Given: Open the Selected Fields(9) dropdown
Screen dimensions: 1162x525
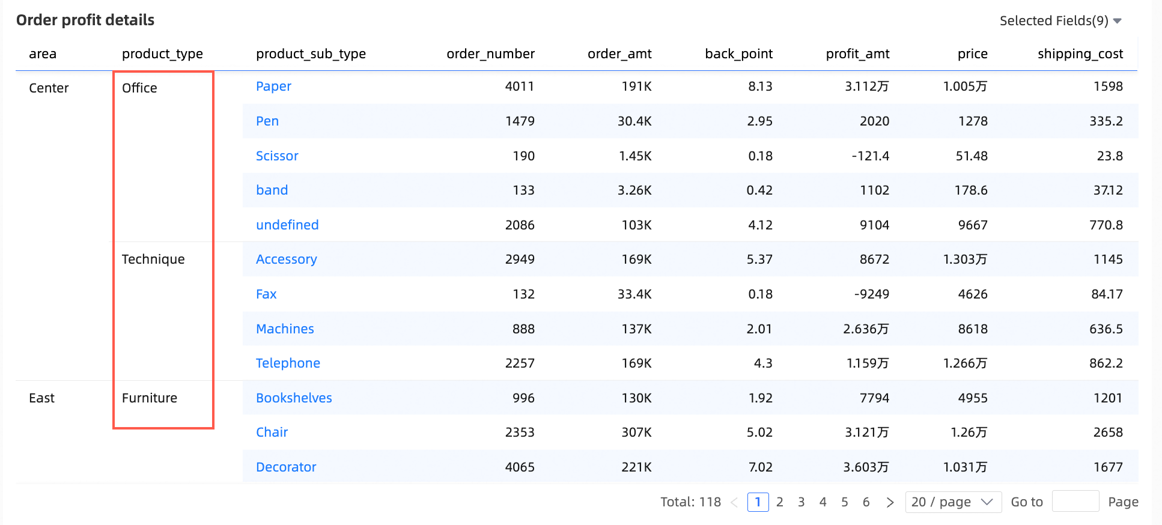Looking at the screenshot, I should (x=1060, y=21).
